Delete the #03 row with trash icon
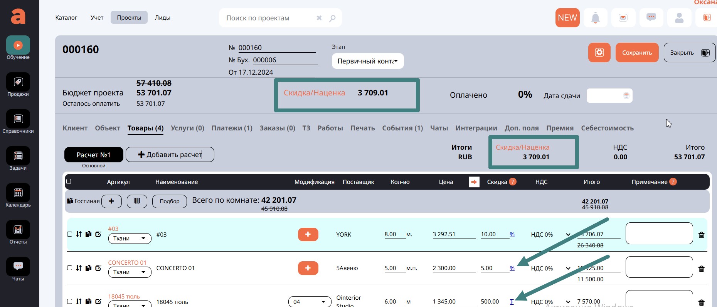 click(701, 235)
